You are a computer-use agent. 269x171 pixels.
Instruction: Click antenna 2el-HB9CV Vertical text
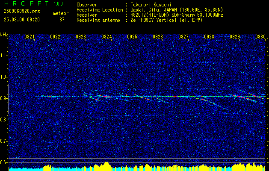166,20
